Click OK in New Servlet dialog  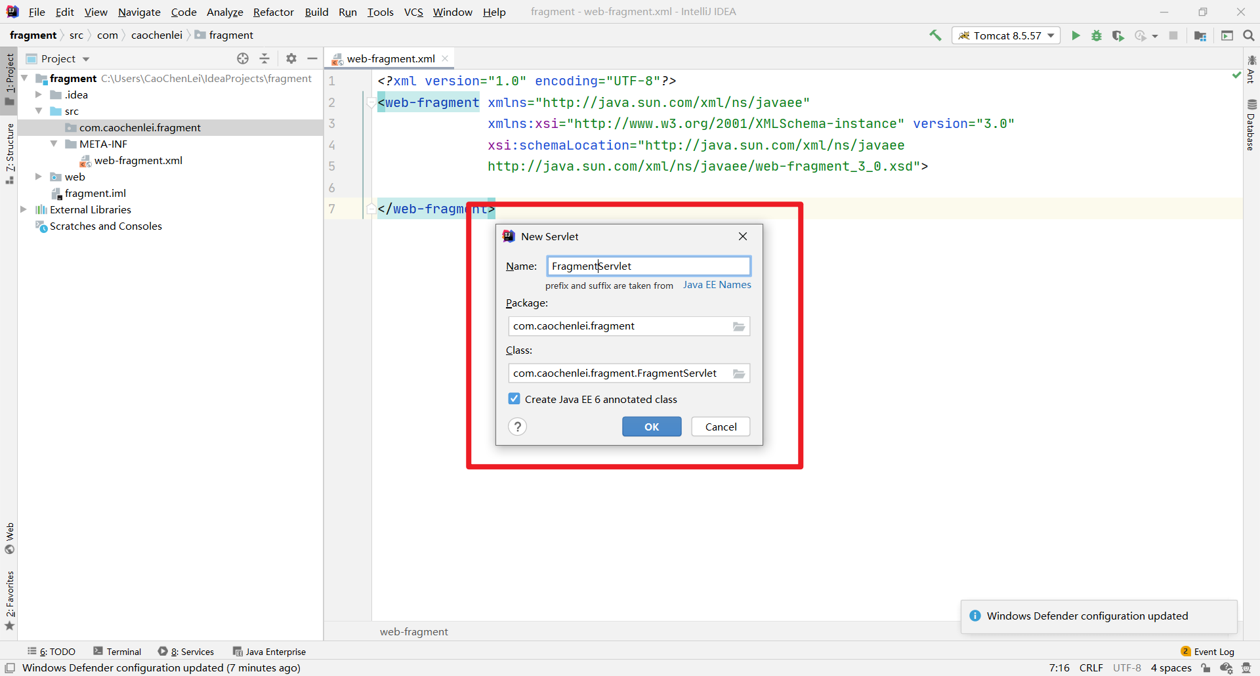[x=652, y=427]
